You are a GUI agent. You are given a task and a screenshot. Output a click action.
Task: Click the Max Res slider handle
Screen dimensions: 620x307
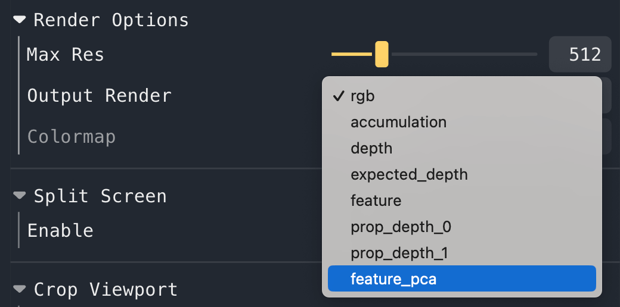tap(382, 54)
